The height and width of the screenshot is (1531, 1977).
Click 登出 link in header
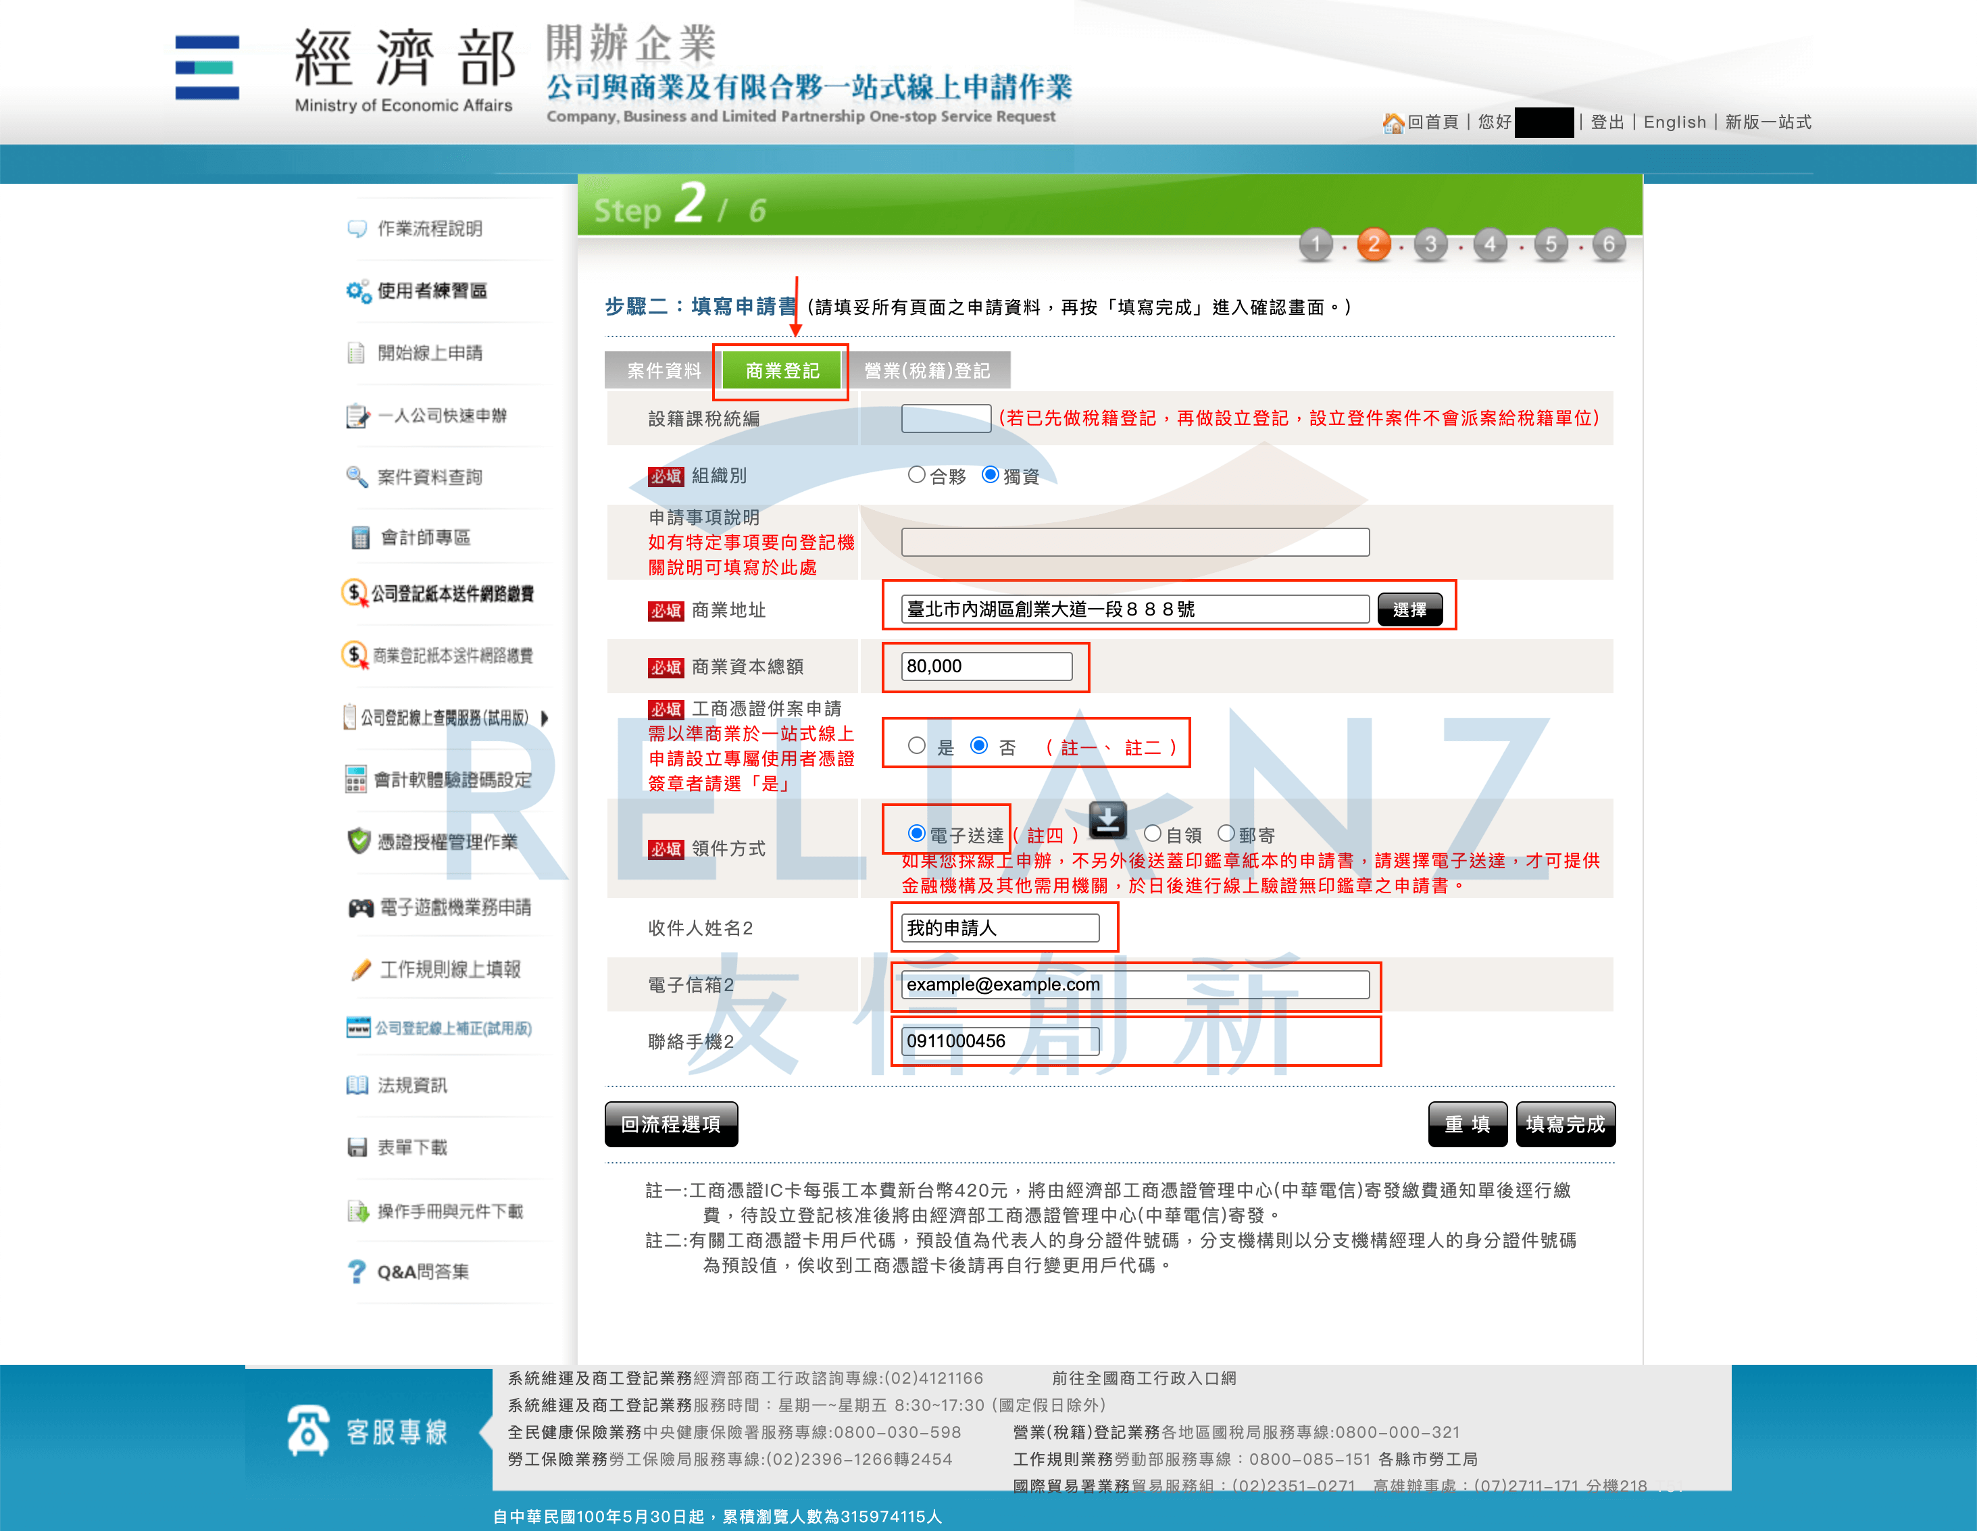[1607, 122]
